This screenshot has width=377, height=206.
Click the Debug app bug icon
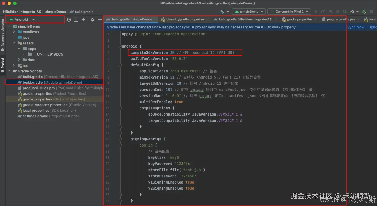(x=338, y=12)
